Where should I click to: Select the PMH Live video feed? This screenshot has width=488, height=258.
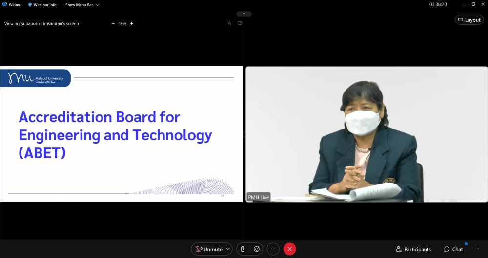click(366, 134)
